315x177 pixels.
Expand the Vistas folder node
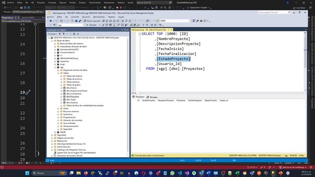point(58,109)
